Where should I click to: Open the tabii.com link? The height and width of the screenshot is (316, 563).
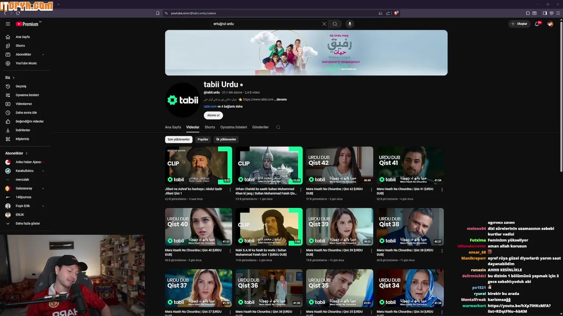click(x=210, y=107)
